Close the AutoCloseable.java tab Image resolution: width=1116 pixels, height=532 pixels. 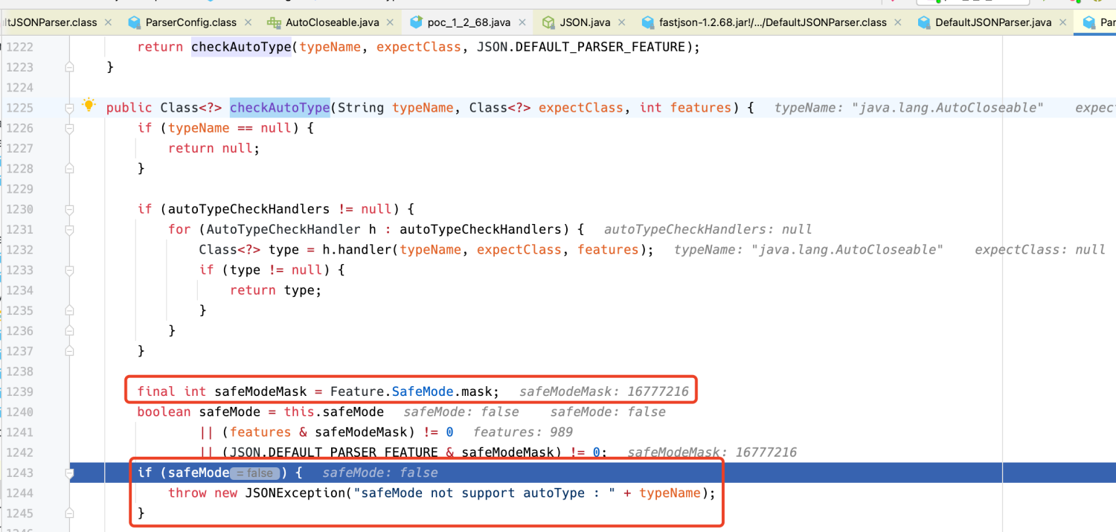tap(391, 22)
